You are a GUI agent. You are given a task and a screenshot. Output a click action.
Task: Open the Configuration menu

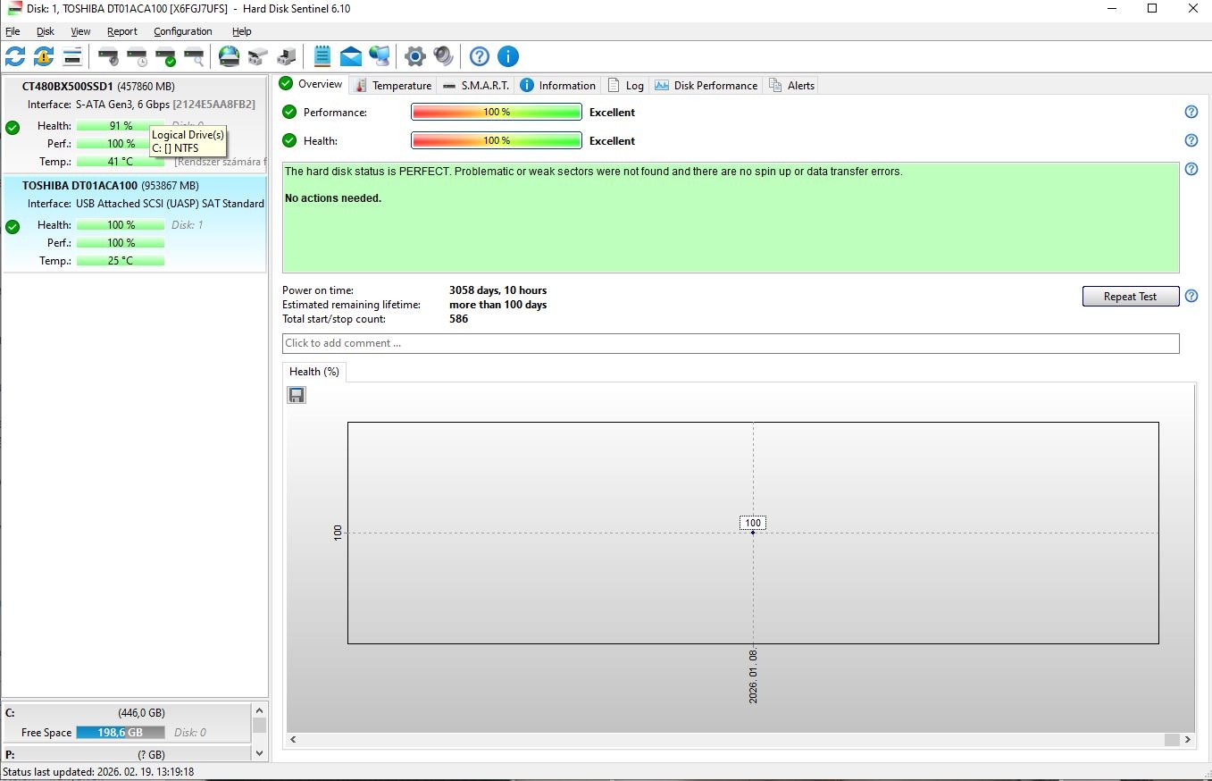pyautogui.click(x=182, y=31)
